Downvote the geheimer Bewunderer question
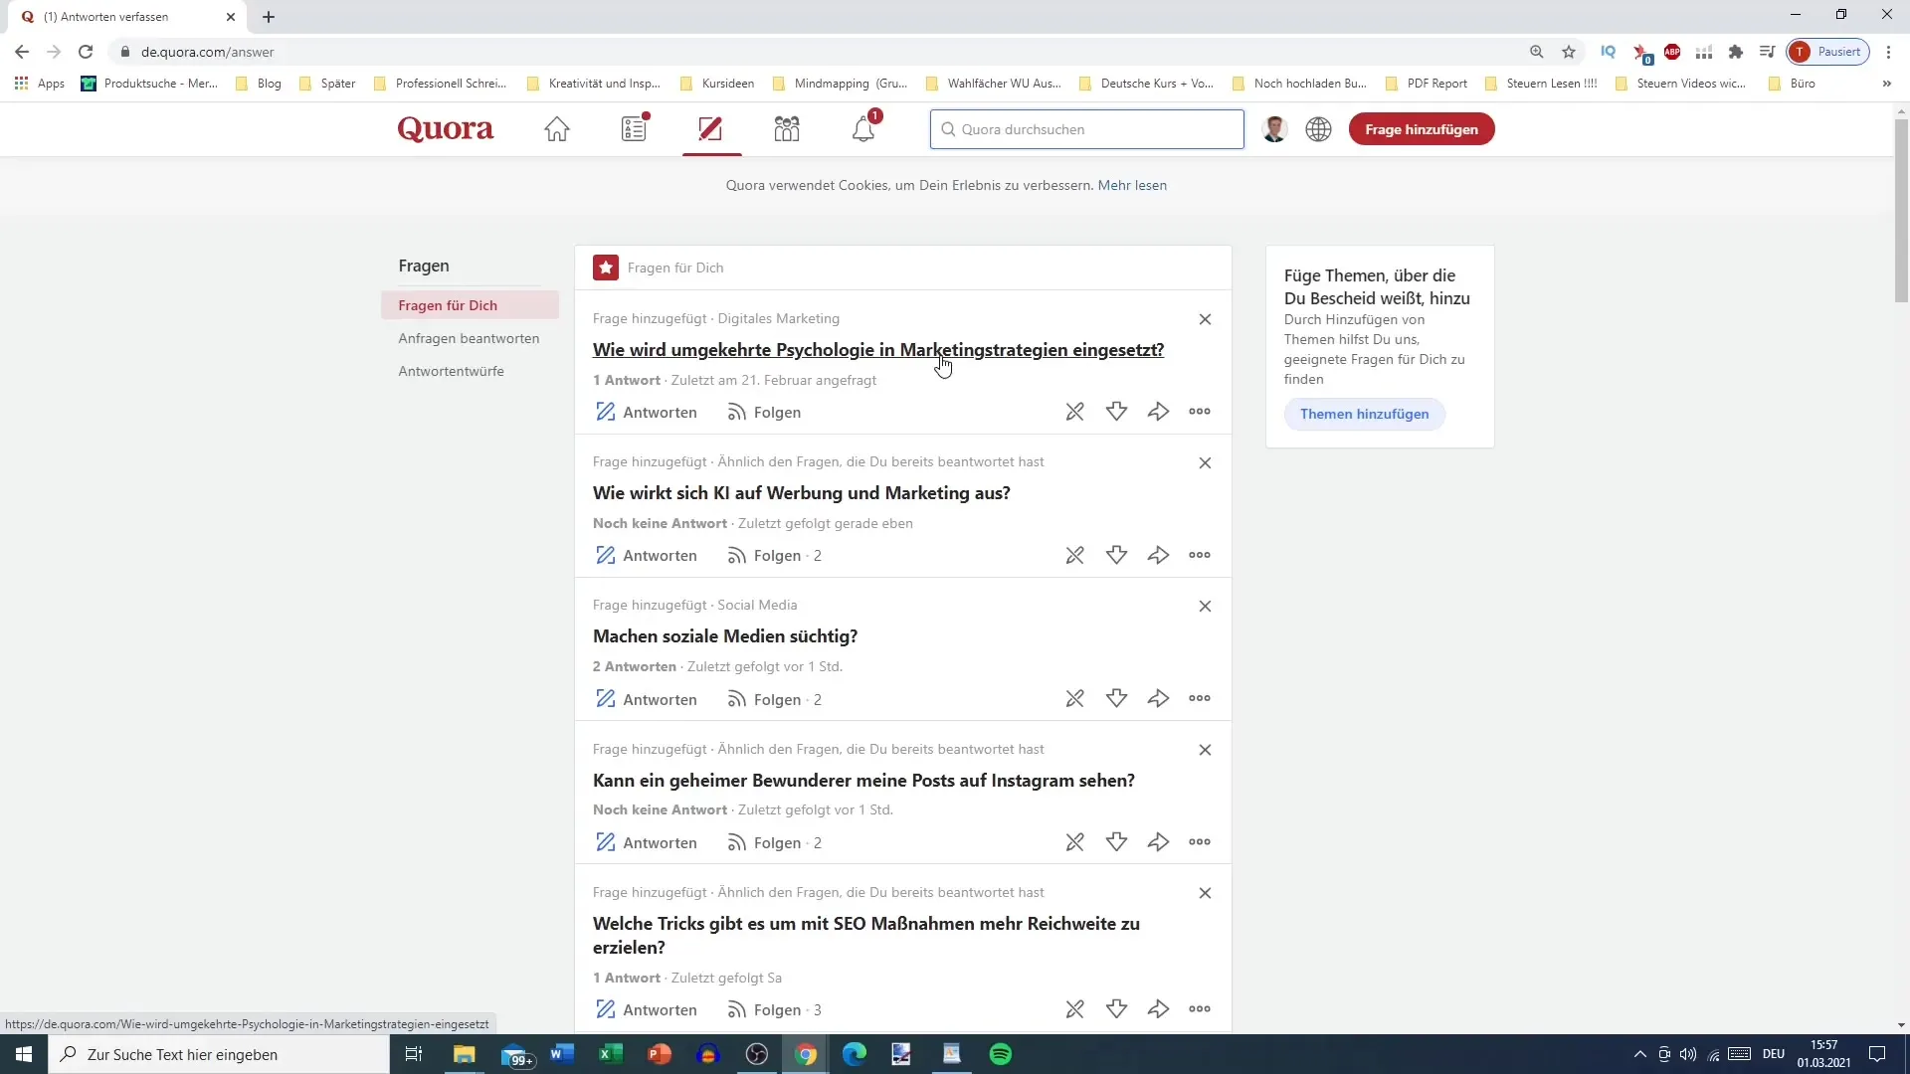This screenshot has width=1910, height=1074. tap(1117, 842)
